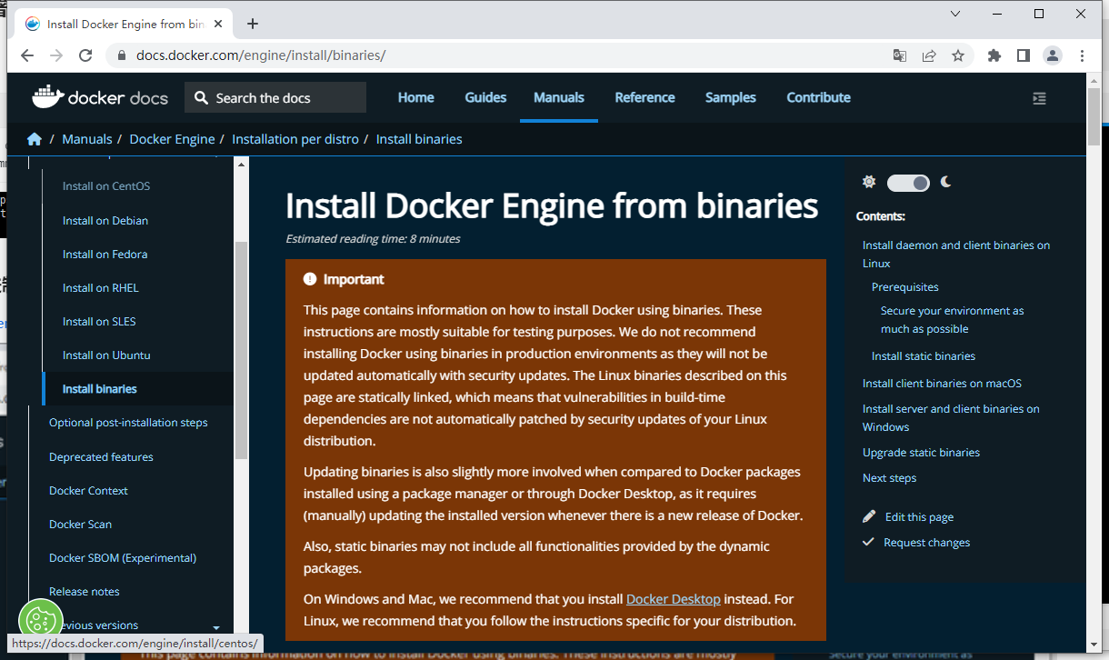Open the Docker Engine breadcrumb link

coord(172,139)
